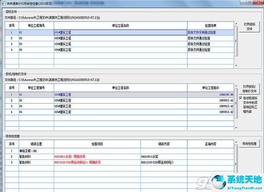Select 101#建筑工程 in the 招标文件 table
Image resolution: width=264 pixels, height=192 pixels.
pos(121,32)
